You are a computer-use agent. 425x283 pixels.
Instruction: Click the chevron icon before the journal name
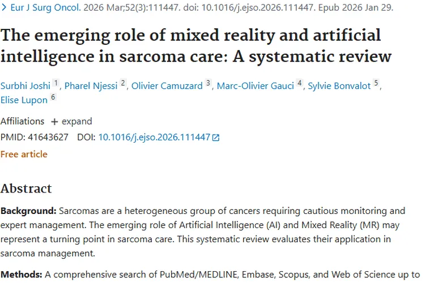(3, 9)
